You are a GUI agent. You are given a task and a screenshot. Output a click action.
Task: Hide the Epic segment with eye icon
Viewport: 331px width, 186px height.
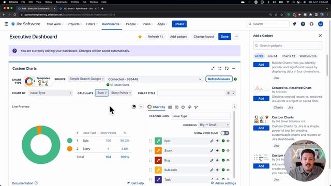click(x=228, y=141)
